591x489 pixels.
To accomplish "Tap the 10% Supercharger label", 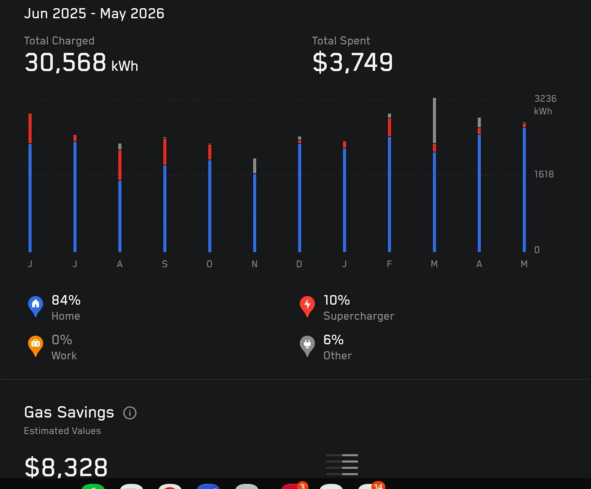I will pos(358,308).
